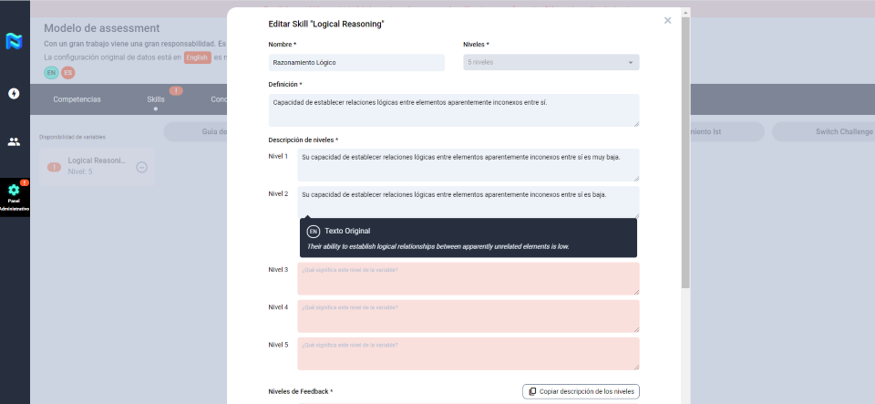
Task: Click the Nivel 3 description field
Action: tap(468, 278)
